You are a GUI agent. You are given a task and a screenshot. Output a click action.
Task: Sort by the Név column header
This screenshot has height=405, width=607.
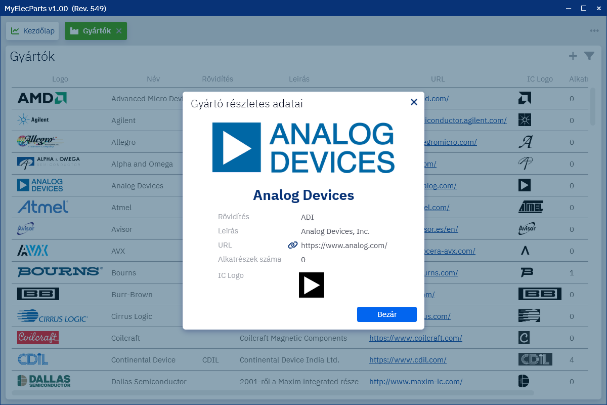(153, 79)
